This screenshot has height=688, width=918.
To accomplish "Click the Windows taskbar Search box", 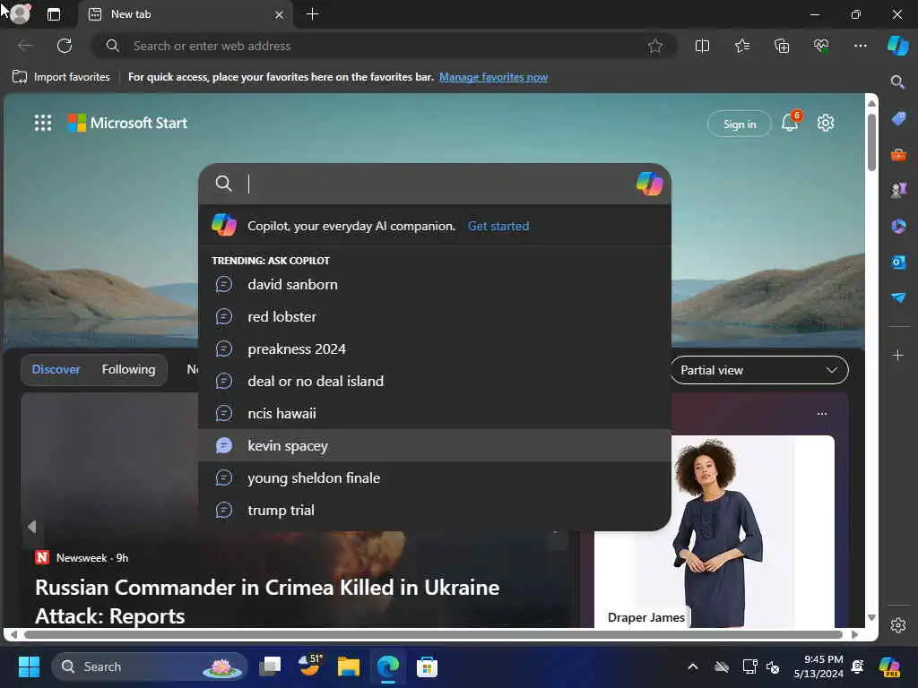I will pos(150,666).
